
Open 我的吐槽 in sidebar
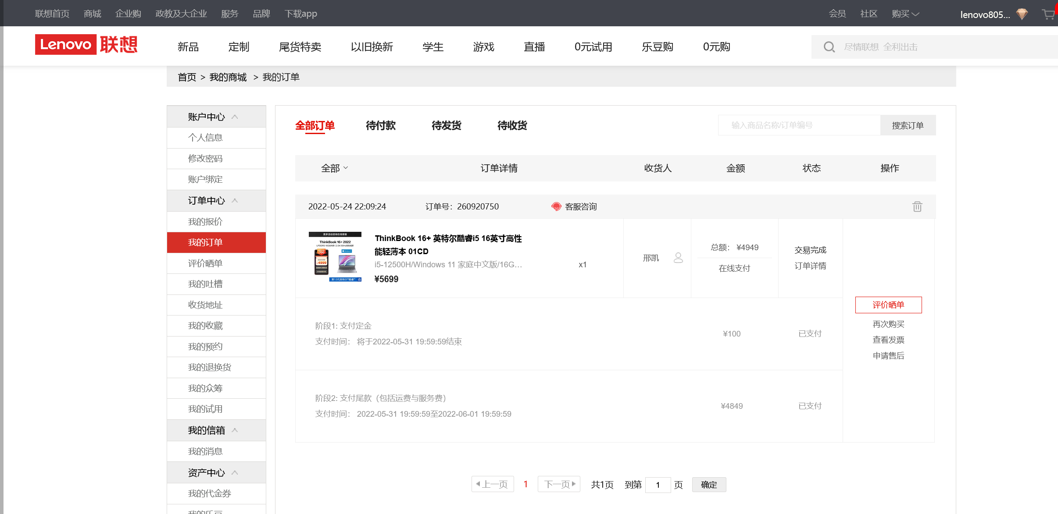(216, 284)
